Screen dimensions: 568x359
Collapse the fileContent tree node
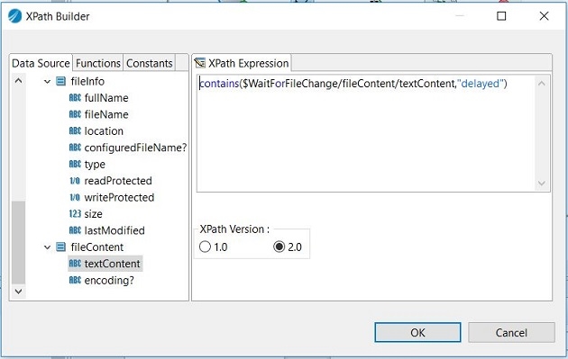point(47,247)
